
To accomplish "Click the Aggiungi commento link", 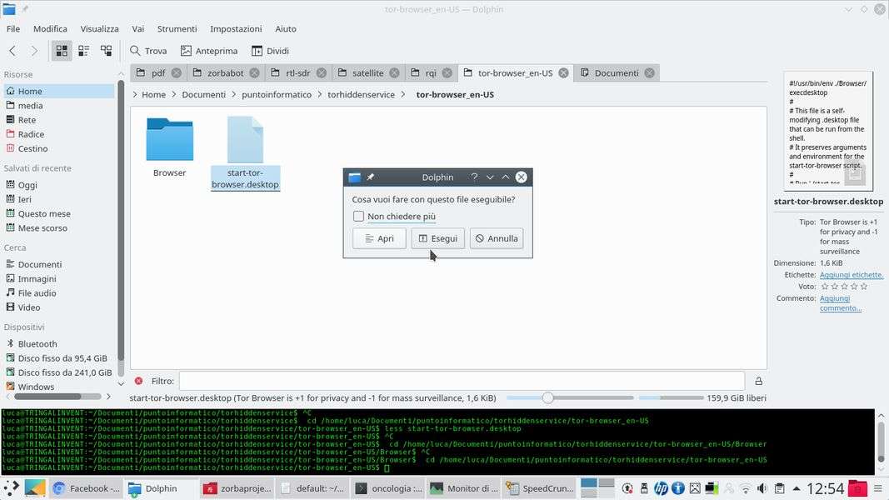I will click(x=840, y=303).
